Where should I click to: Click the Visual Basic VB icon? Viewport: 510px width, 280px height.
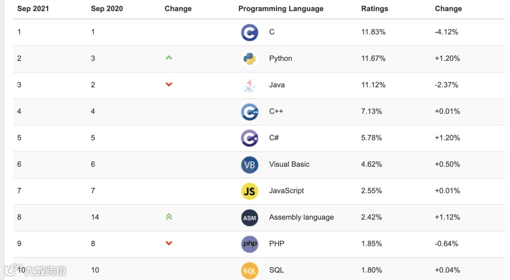pyautogui.click(x=249, y=164)
